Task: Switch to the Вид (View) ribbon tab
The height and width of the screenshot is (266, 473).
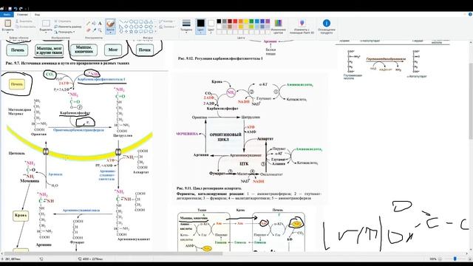Action: click(37, 14)
